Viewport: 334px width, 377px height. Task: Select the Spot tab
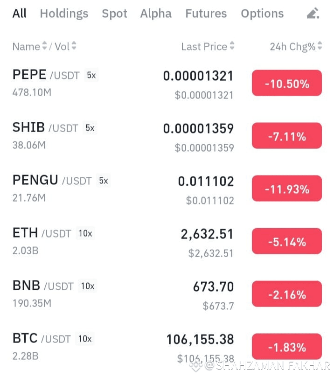114,14
